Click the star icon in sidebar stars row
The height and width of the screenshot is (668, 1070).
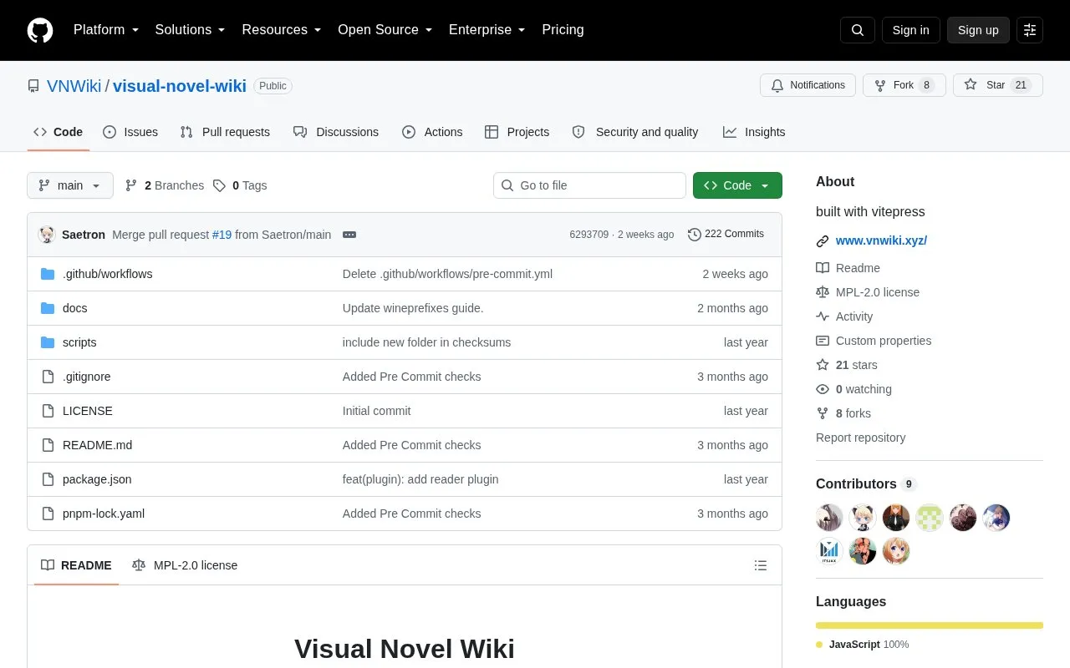[823, 365]
